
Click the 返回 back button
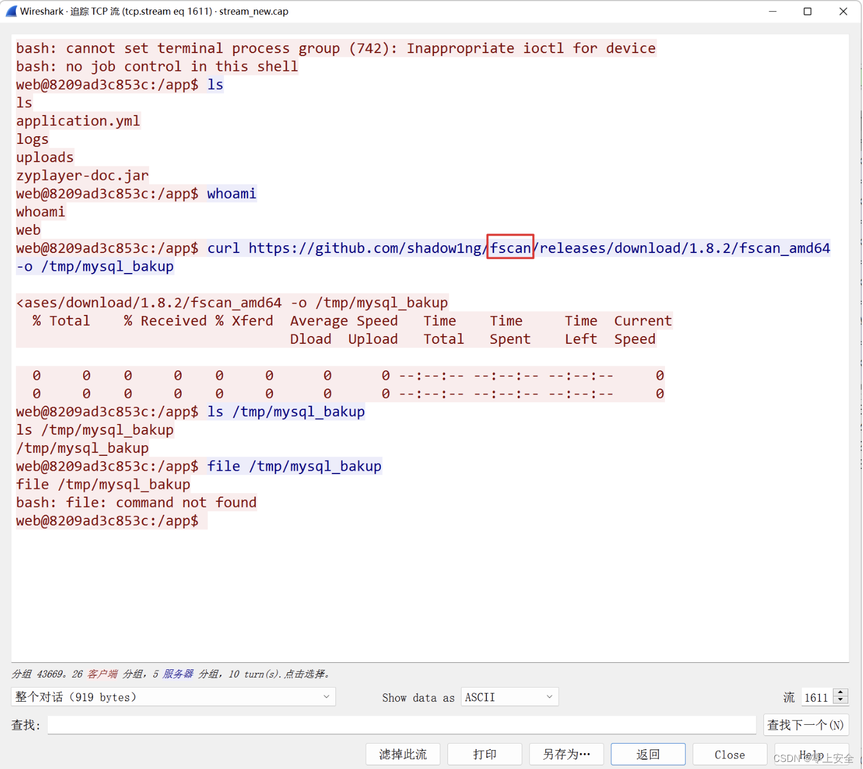(x=648, y=754)
